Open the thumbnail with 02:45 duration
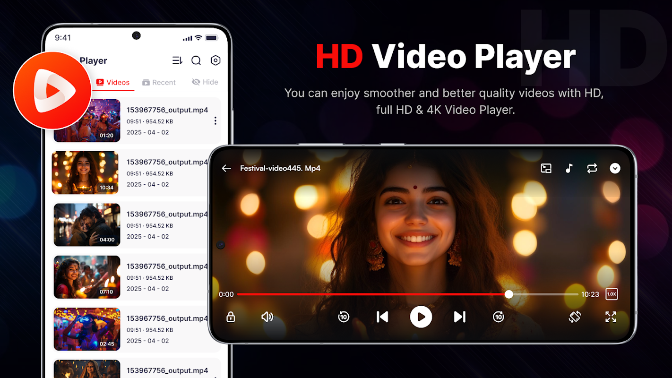 pos(87,329)
